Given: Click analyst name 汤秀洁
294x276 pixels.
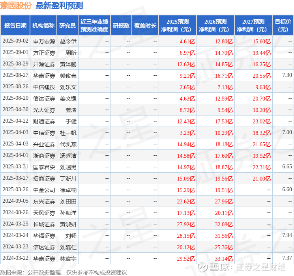Looking at the screenshot, I should tap(68, 156).
